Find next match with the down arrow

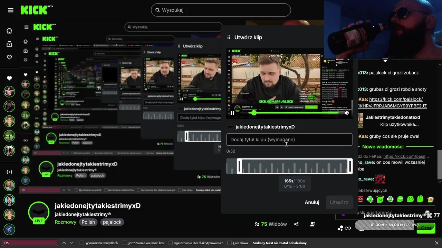click(x=71, y=243)
